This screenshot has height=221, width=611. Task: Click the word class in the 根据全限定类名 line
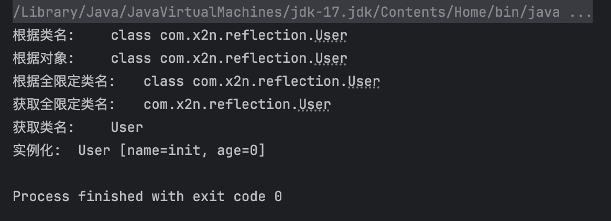(x=163, y=82)
